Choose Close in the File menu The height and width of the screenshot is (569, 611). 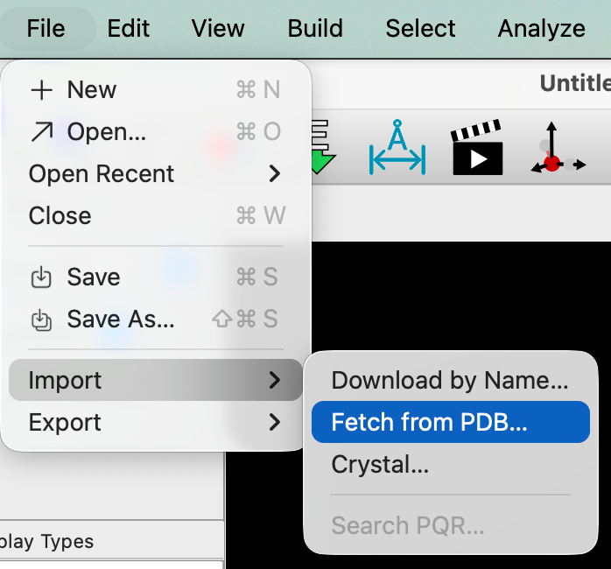pos(60,215)
